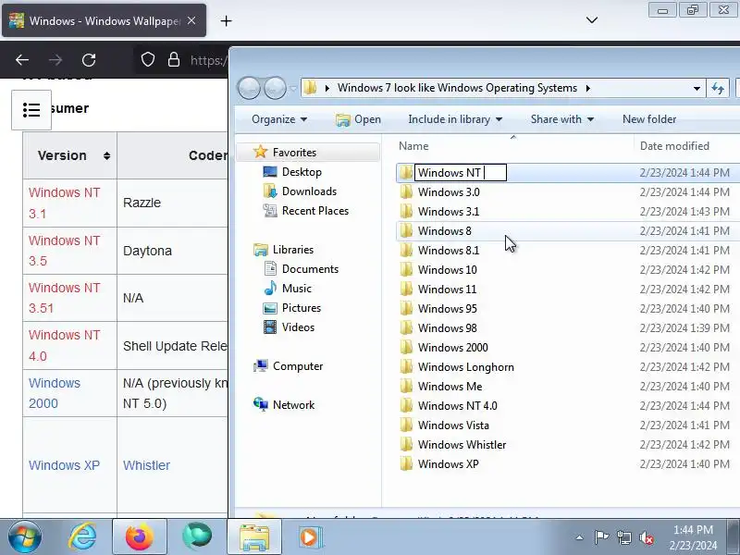This screenshot has height=555, width=740.
Task: Reload the Firefox page
Action: [89, 60]
